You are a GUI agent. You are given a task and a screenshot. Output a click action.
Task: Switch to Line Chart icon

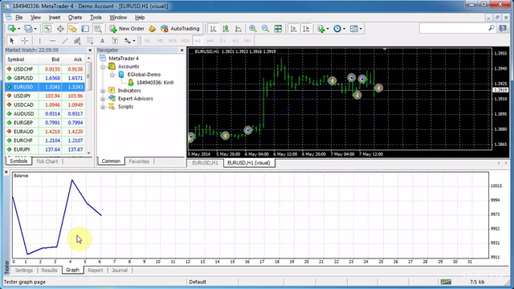[239, 29]
